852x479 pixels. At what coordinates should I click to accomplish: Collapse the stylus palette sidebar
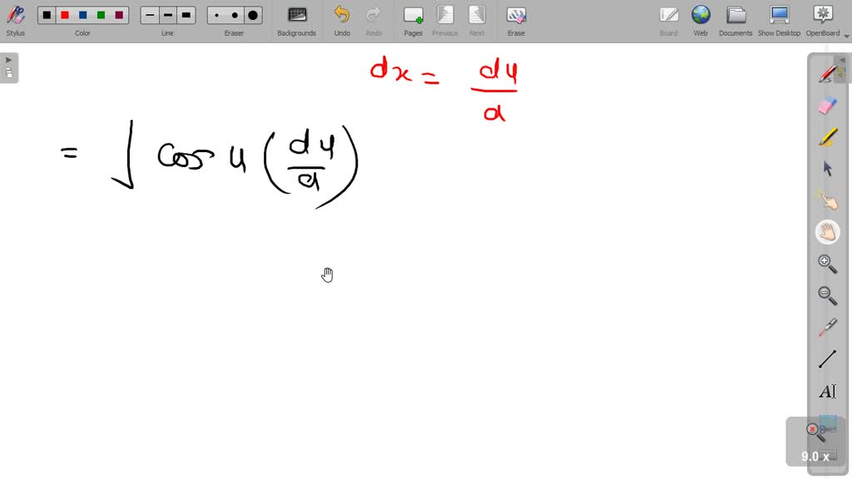pos(842,59)
